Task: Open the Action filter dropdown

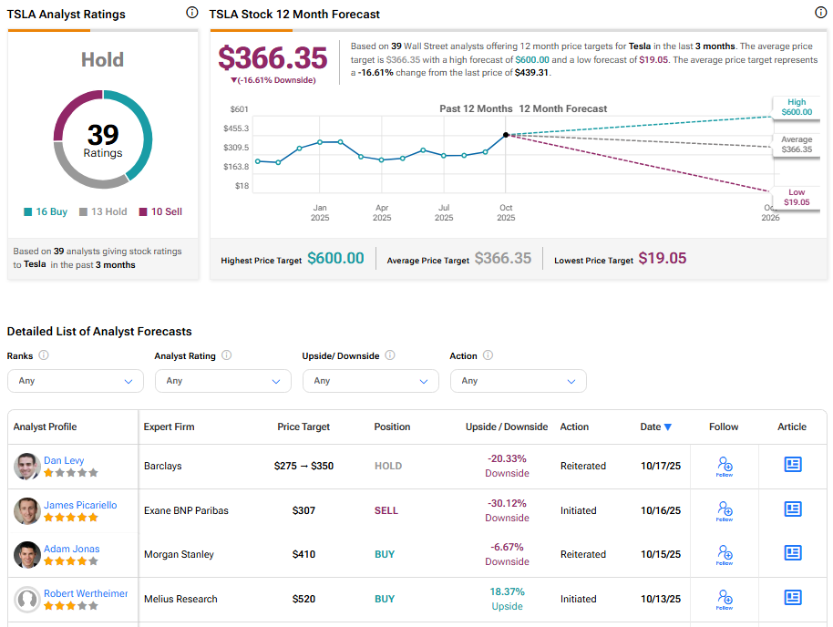Action: pos(519,381)
